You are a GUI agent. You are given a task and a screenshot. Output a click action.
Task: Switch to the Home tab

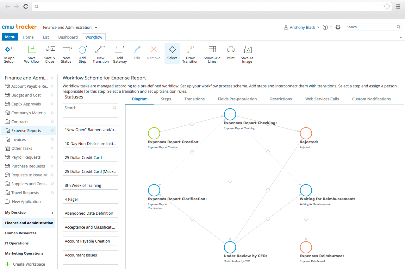click(28, 37)
